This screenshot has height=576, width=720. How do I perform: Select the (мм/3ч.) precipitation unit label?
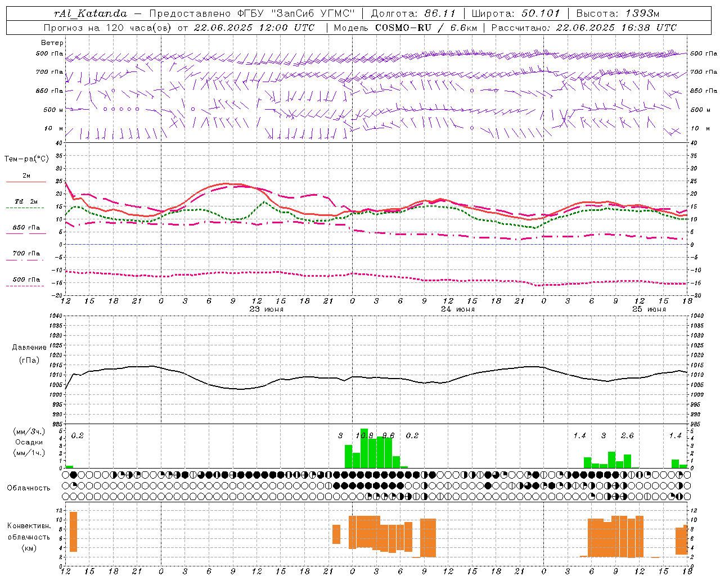click(29, 432)
